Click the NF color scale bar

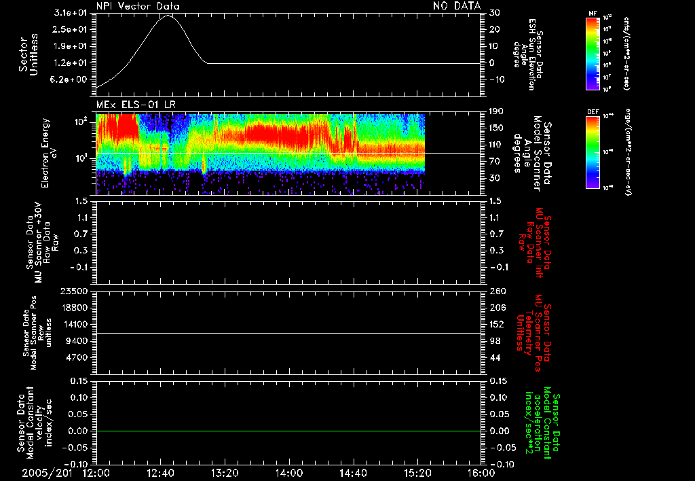pos(593,53)
